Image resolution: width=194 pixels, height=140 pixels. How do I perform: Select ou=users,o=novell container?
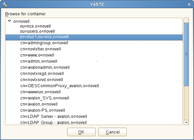[37, 31]
